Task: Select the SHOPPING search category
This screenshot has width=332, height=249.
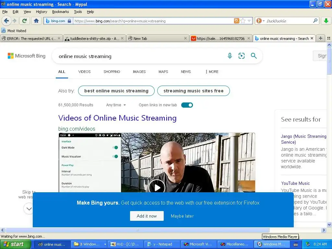Action: [112, 72]
